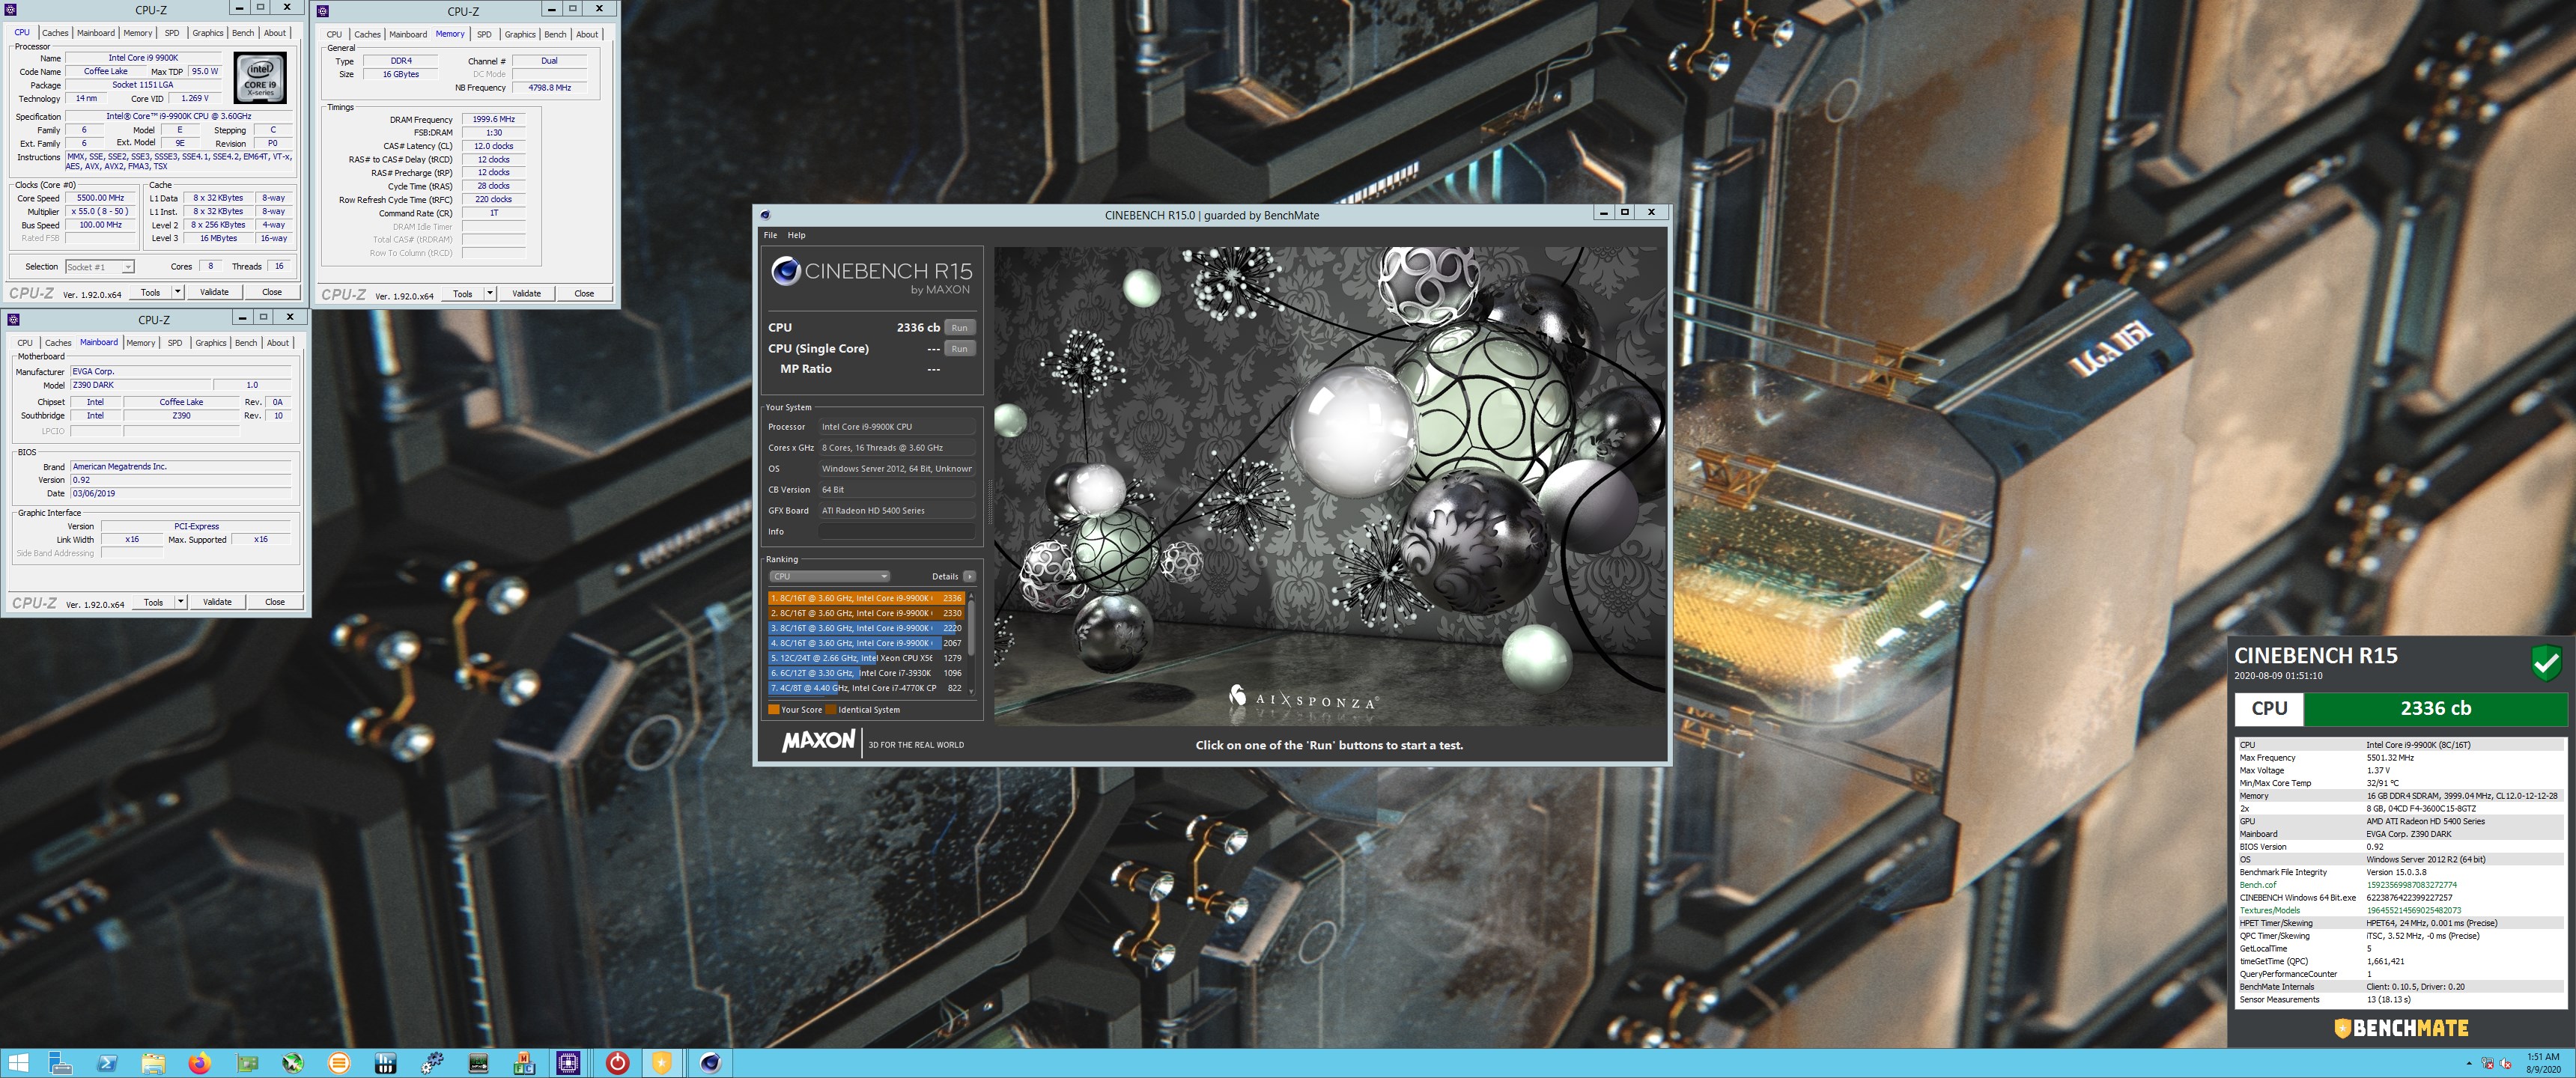Run the Cinebench CPU test
This screenshot has height=1078, width=2576.
click(959, 328)
